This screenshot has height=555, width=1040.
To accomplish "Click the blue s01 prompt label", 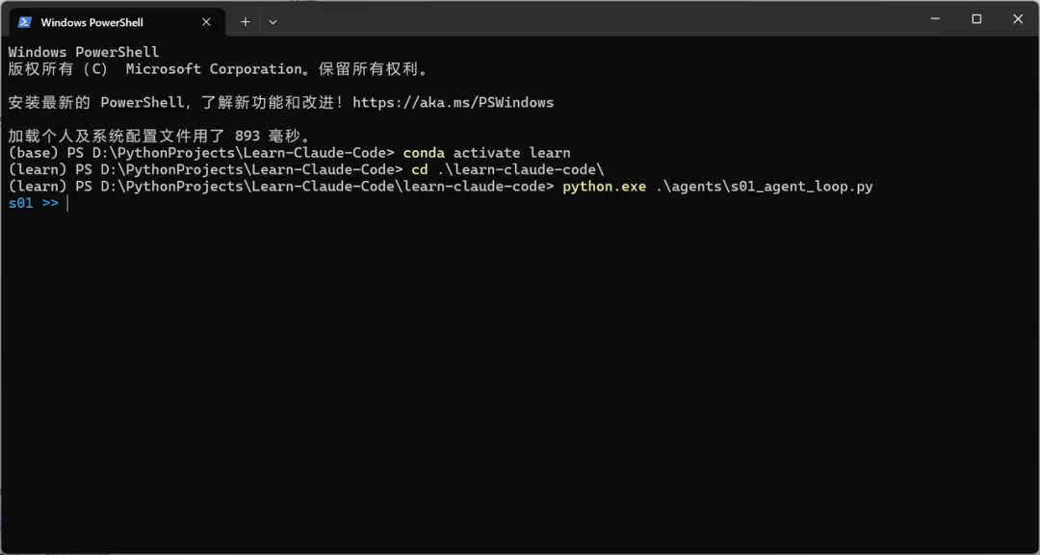I will click(x=20, y=203).
